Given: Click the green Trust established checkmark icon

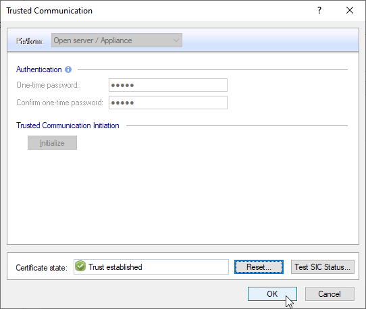Looking at the screenshot, I should pos(80,266).
